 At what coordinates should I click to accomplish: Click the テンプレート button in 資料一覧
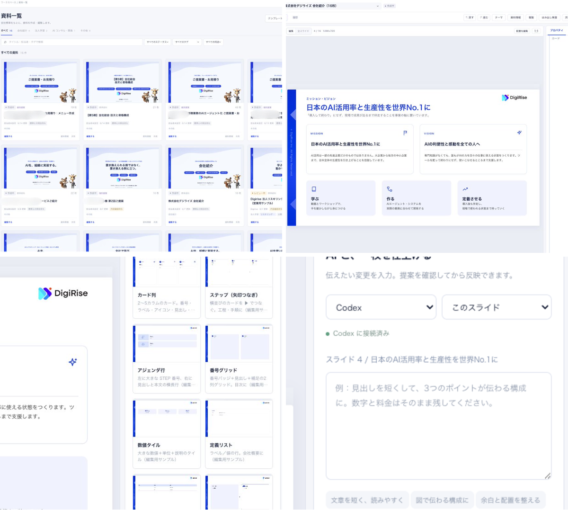275,18
